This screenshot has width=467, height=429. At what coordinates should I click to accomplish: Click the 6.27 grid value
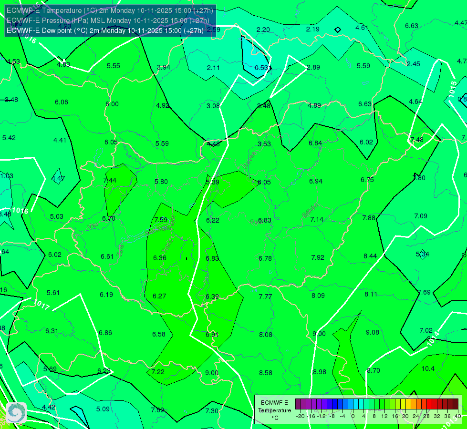159,296
